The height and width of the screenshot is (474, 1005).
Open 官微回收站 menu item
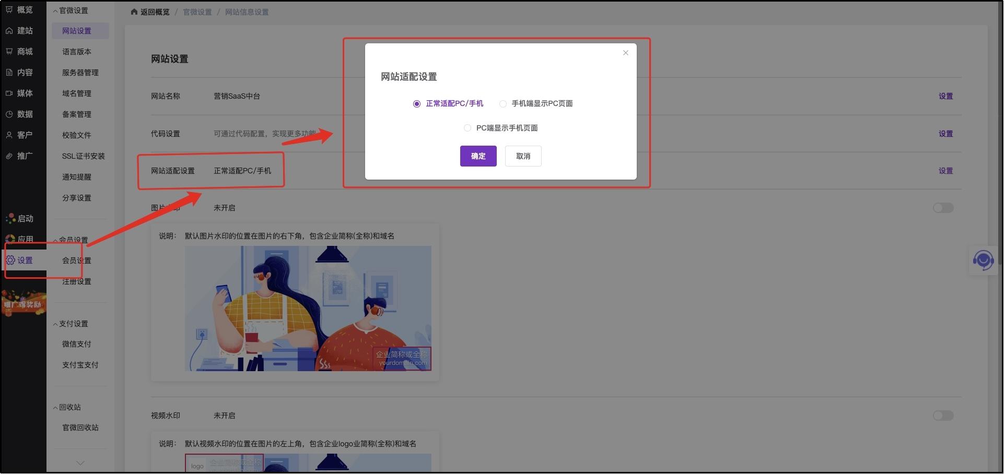click(x=80, y=428)
